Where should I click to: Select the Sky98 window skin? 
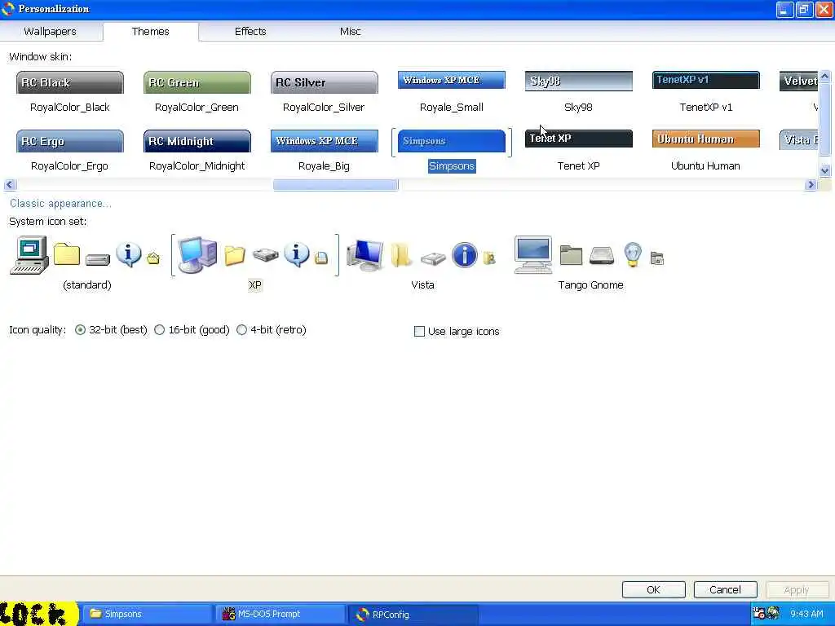pos(579,81)
